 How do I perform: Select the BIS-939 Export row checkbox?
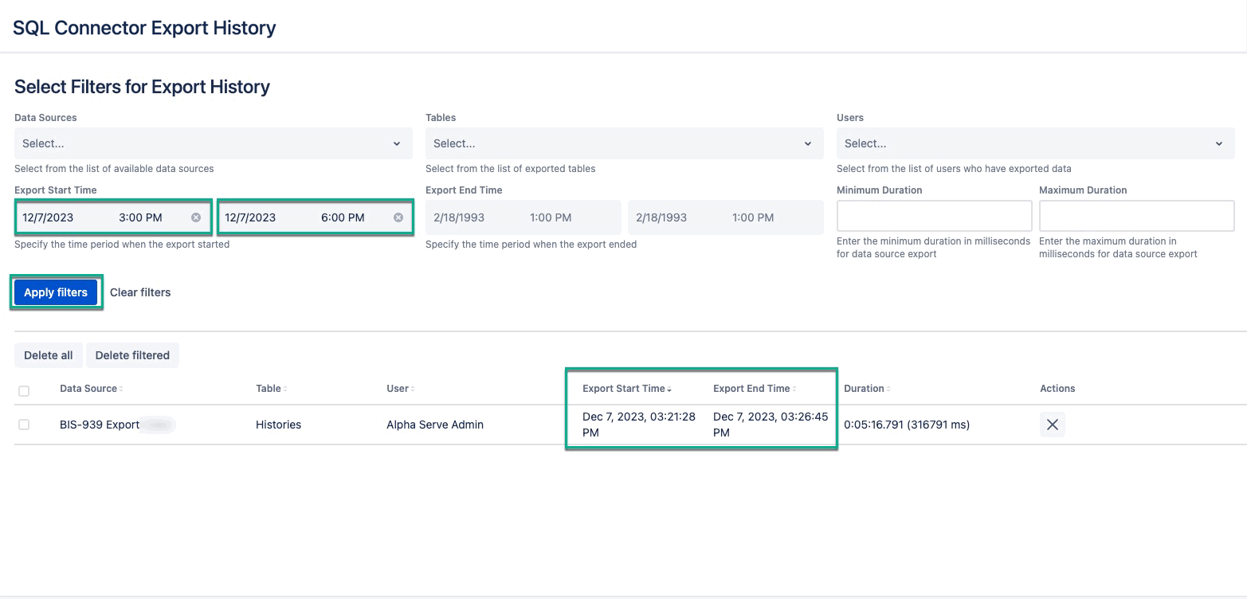click(24, 425)
